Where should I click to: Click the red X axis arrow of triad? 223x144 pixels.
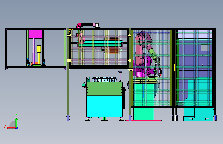(11, 128)
